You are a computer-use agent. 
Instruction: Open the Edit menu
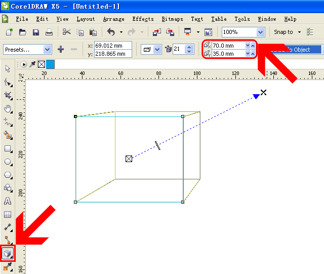(x=42, y=19)
